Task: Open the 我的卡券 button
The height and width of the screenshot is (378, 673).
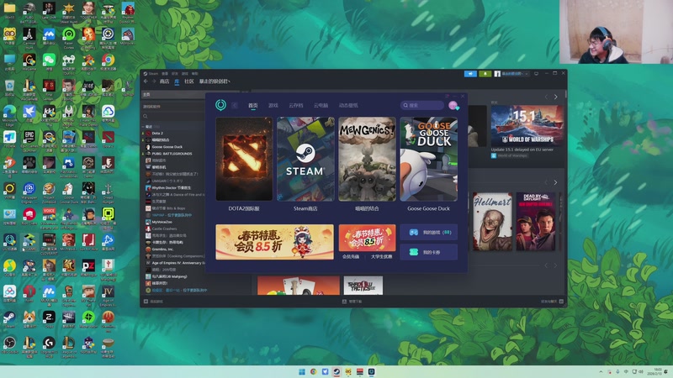Action: 428,253
